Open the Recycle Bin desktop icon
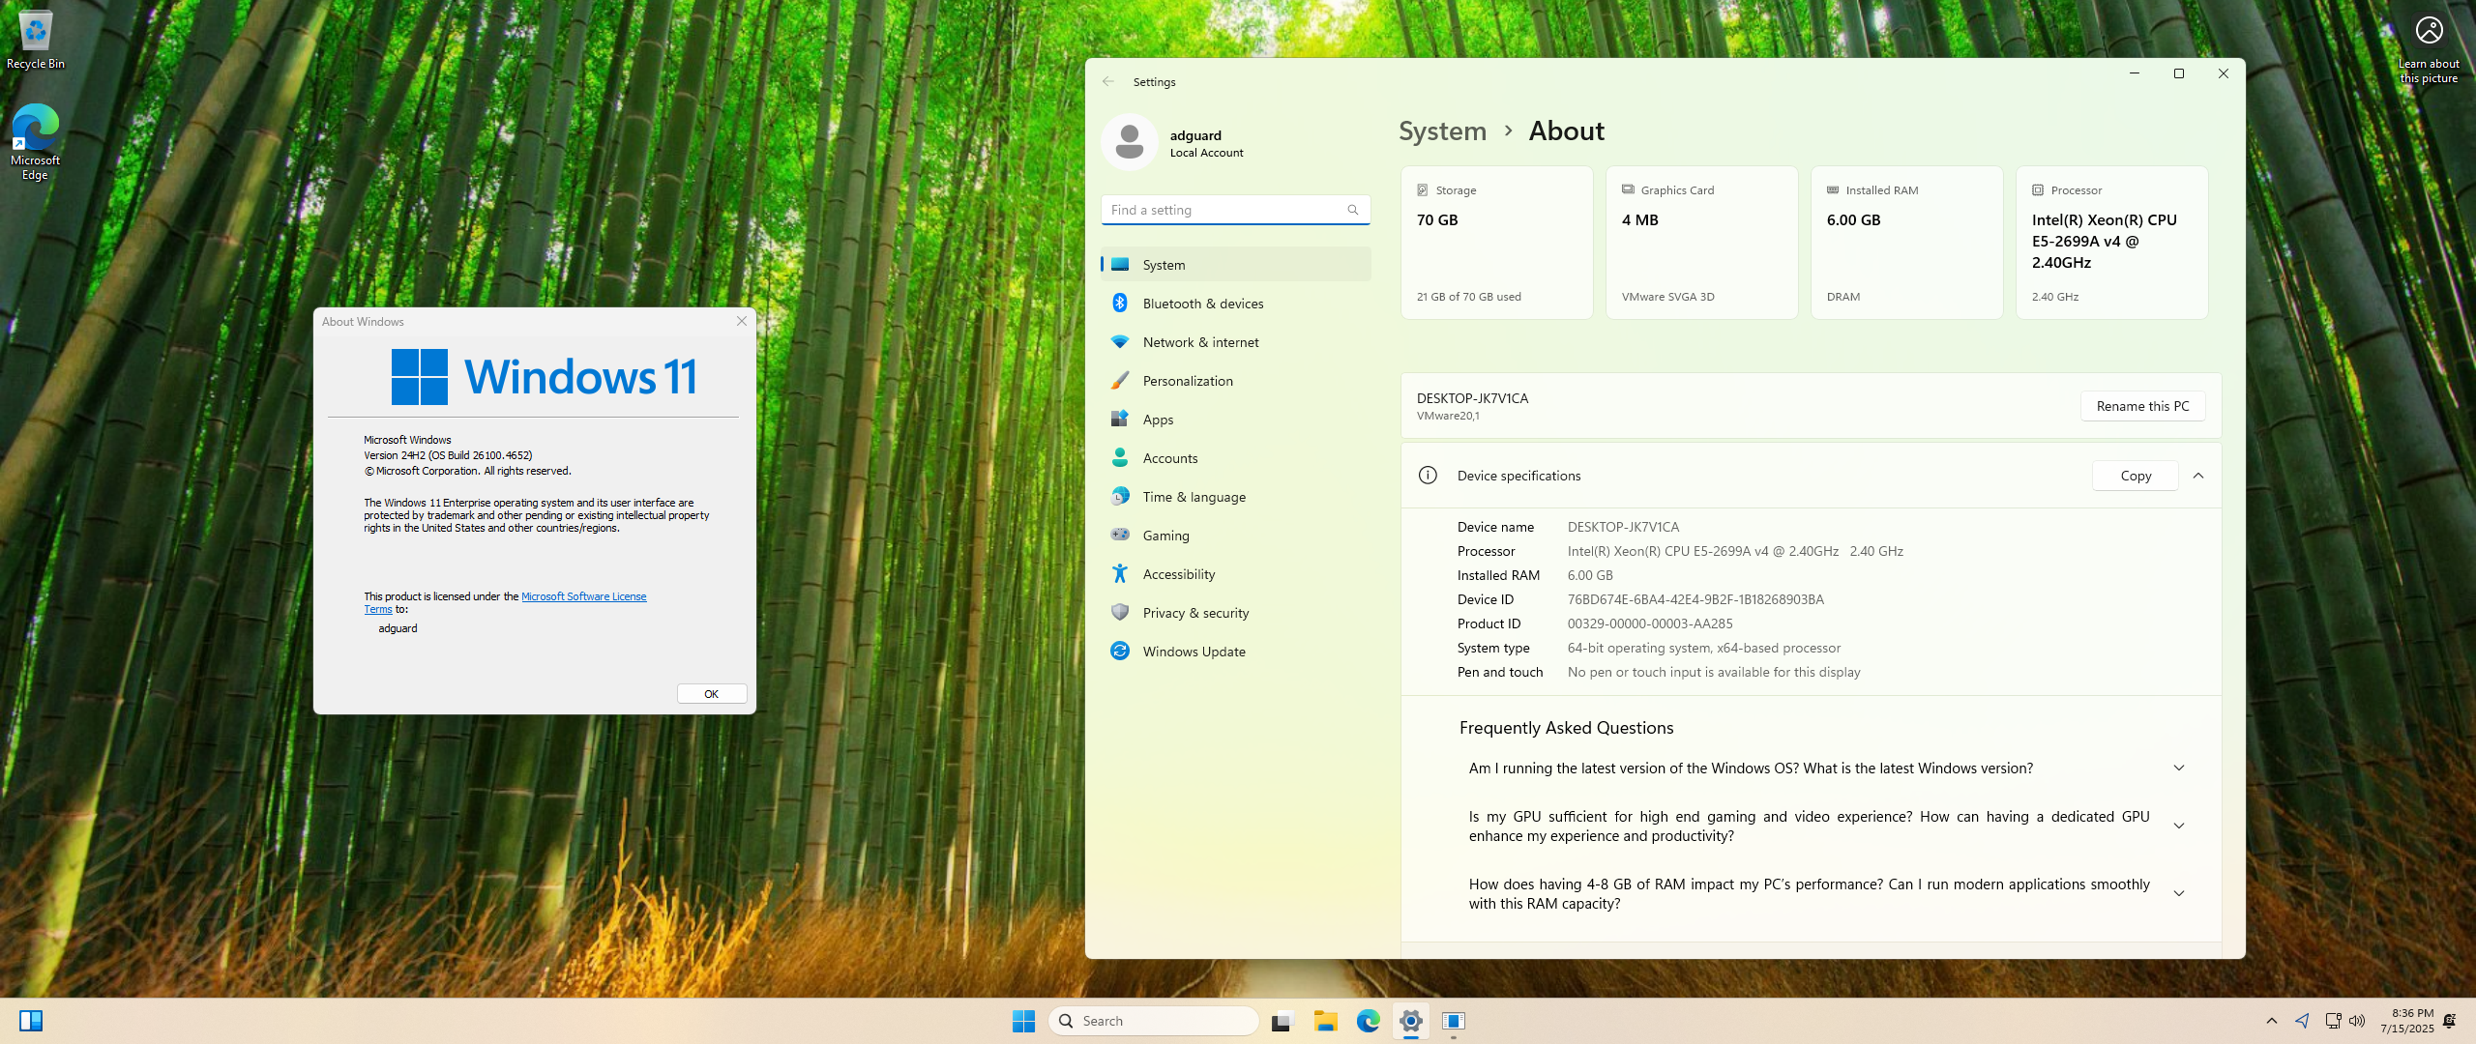The image size is (2476, 1044). coord(36,39)
